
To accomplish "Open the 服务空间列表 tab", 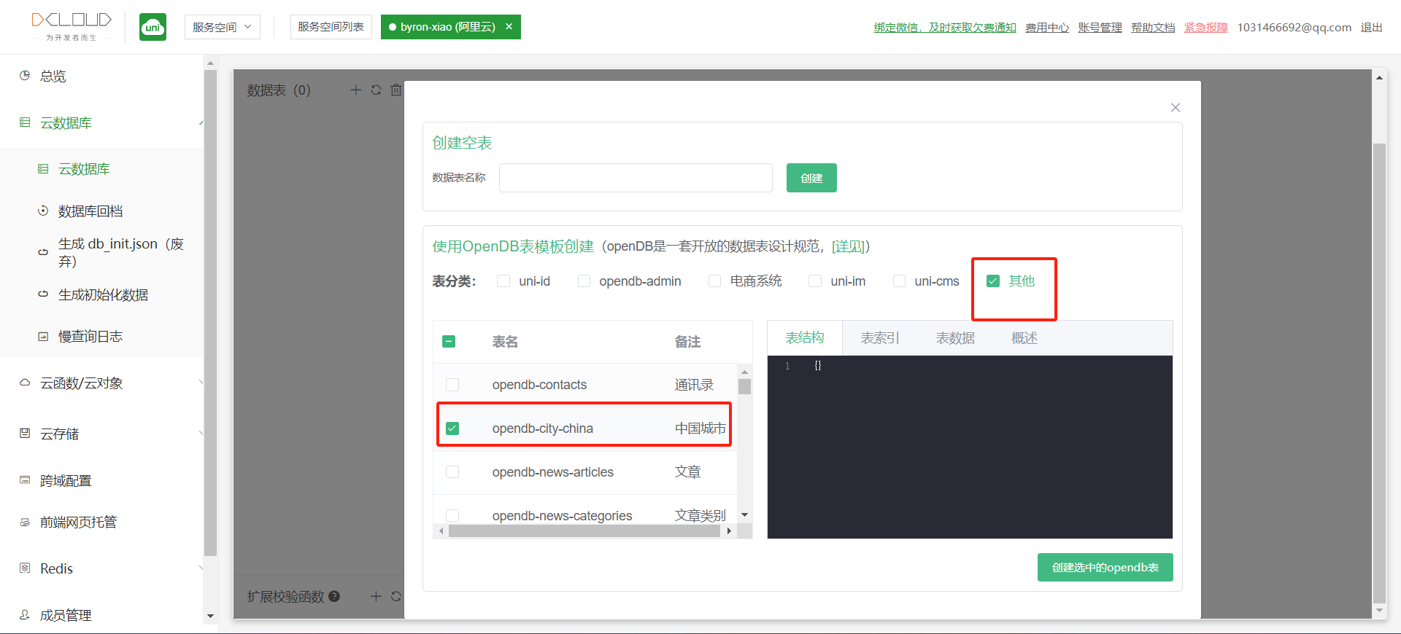I will [331, 27].
